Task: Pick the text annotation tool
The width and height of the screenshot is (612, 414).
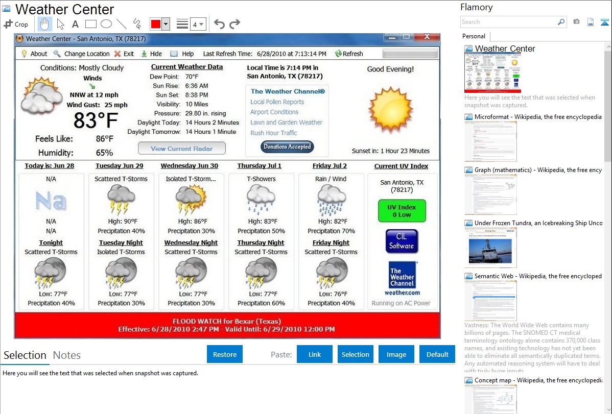Action: tap(75, 24)
